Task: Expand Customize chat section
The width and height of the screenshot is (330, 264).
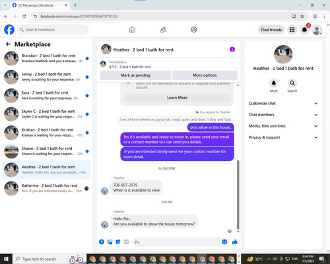Action: [x=283, y=104]
